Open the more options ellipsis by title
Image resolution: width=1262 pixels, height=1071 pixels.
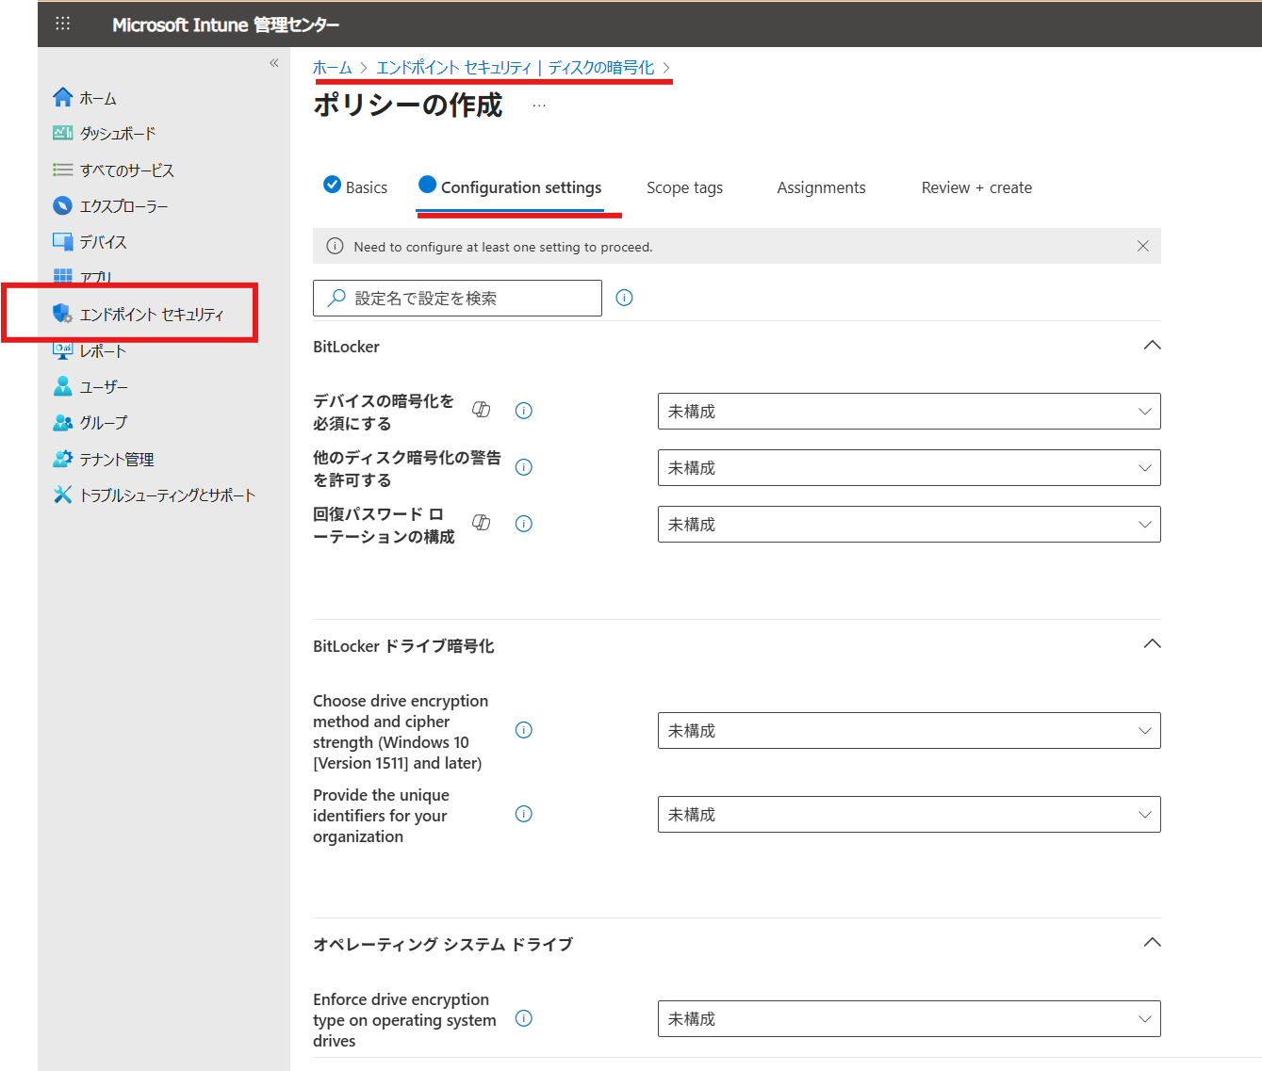tap(539, 105)
